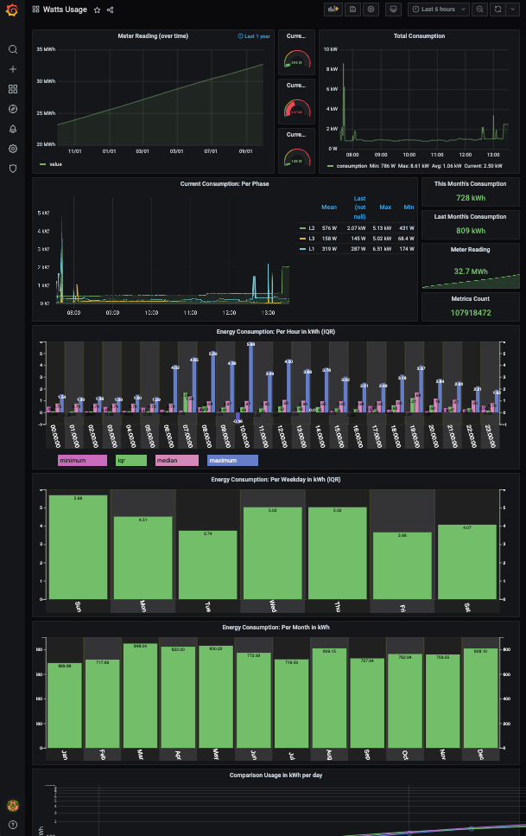Open the Configuration gear in sidebar
Viewport: 526px width, 836px height.
pos(13,149)
